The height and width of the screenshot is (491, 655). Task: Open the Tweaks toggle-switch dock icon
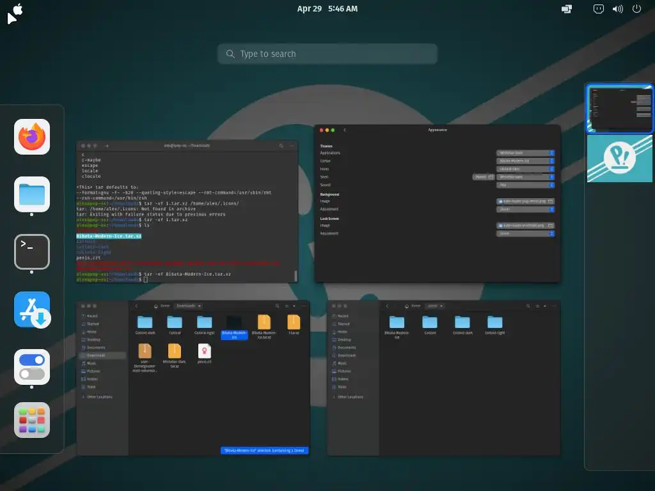point(32,367)
